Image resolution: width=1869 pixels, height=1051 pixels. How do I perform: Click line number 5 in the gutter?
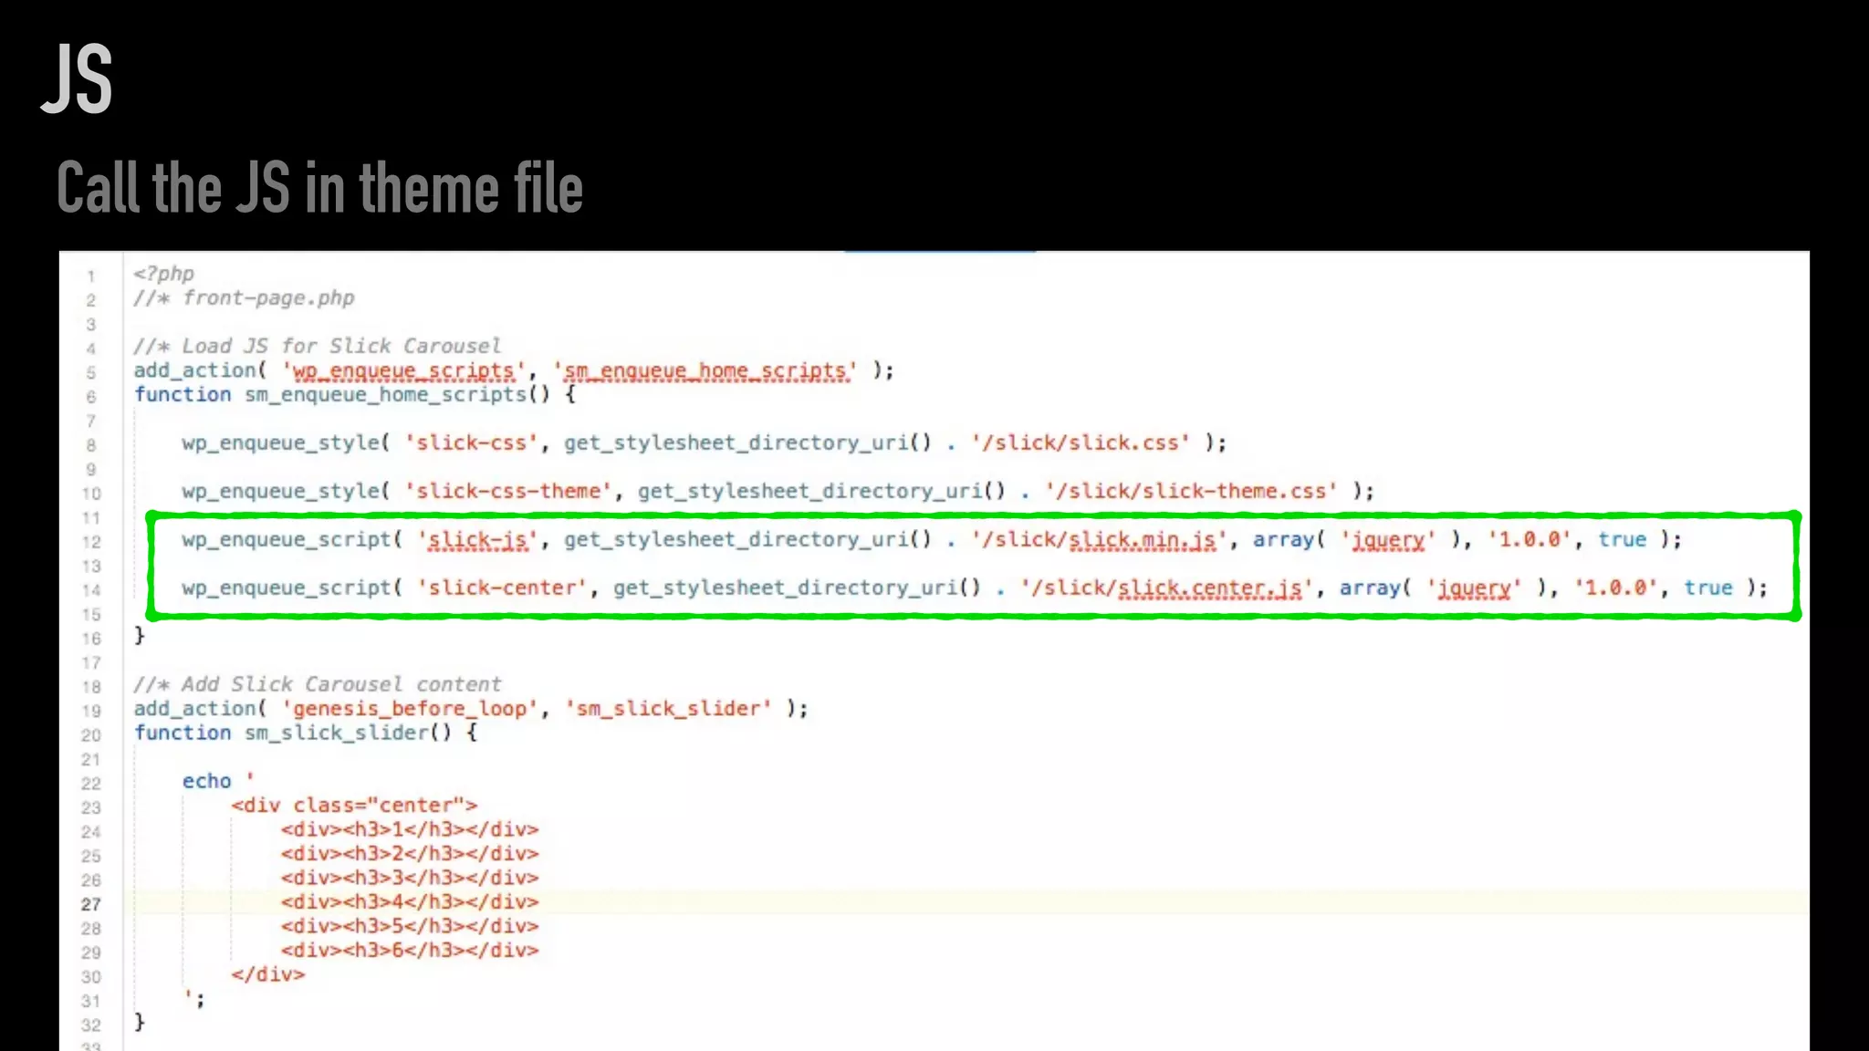(91, 372)
